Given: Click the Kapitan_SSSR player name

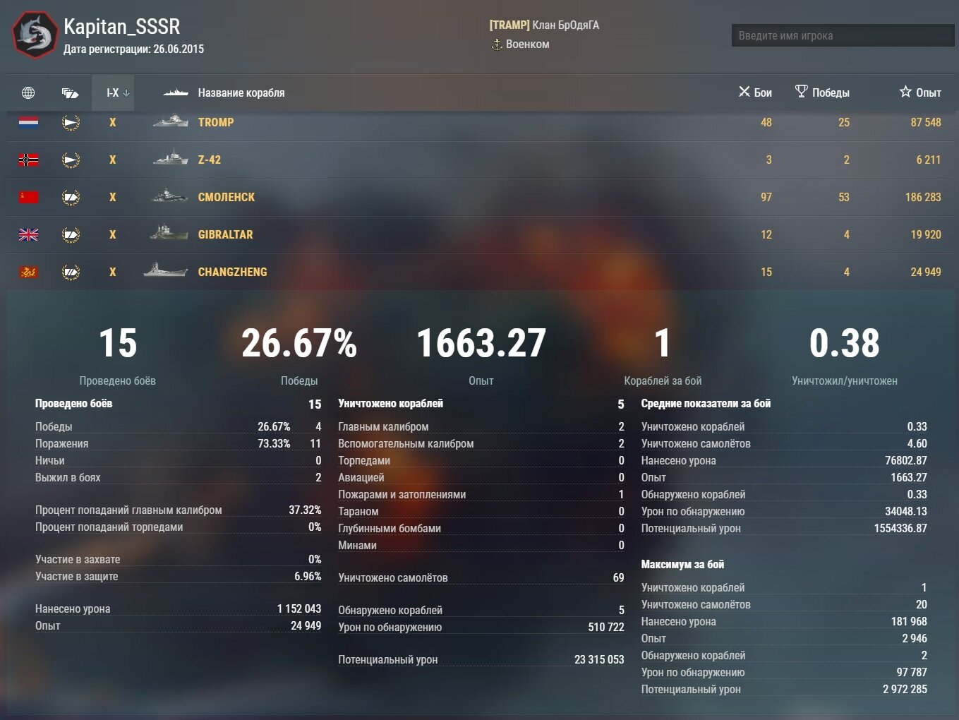Looking at the screenshot, I should tap(122, 27).
